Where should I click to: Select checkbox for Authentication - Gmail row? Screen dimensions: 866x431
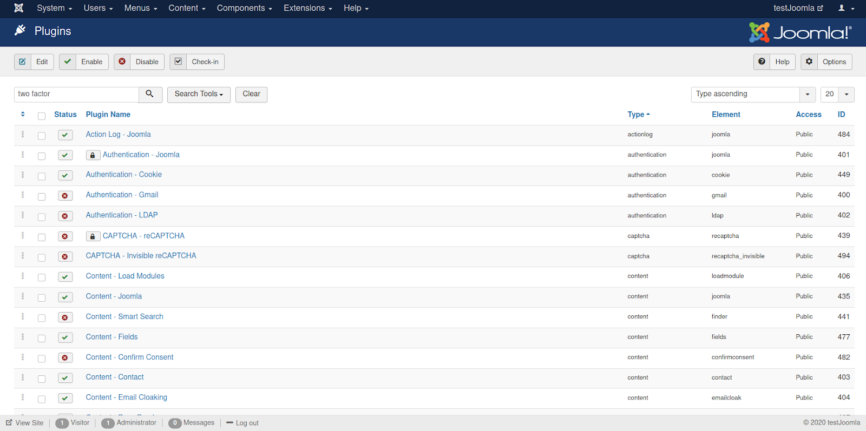coord(42,196)
